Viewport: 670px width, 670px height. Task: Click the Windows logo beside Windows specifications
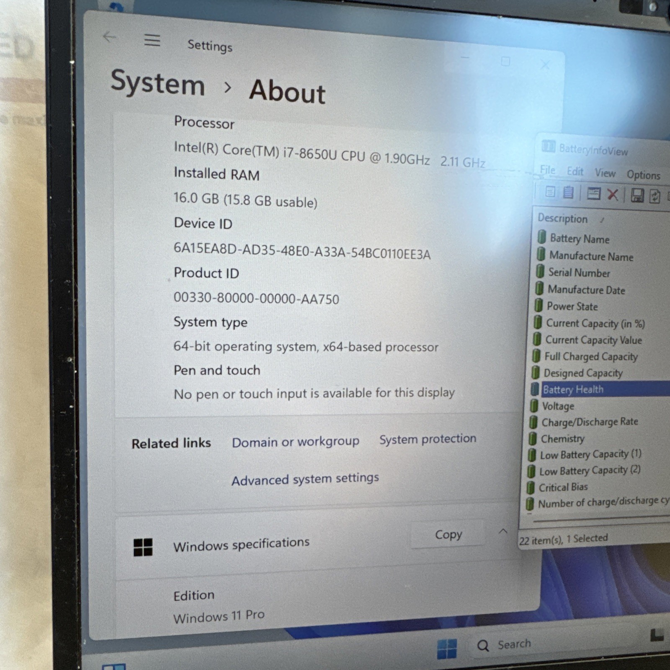click(143, 547)
